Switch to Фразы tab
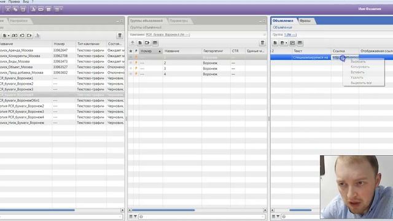This screenshot has height=221, width=393. (305, 21)
